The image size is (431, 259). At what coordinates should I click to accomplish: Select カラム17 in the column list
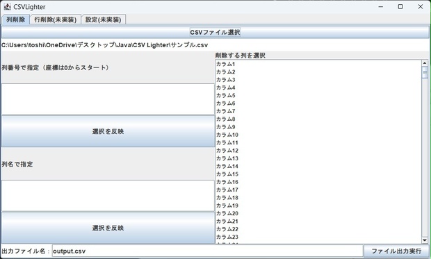[318, 190]
